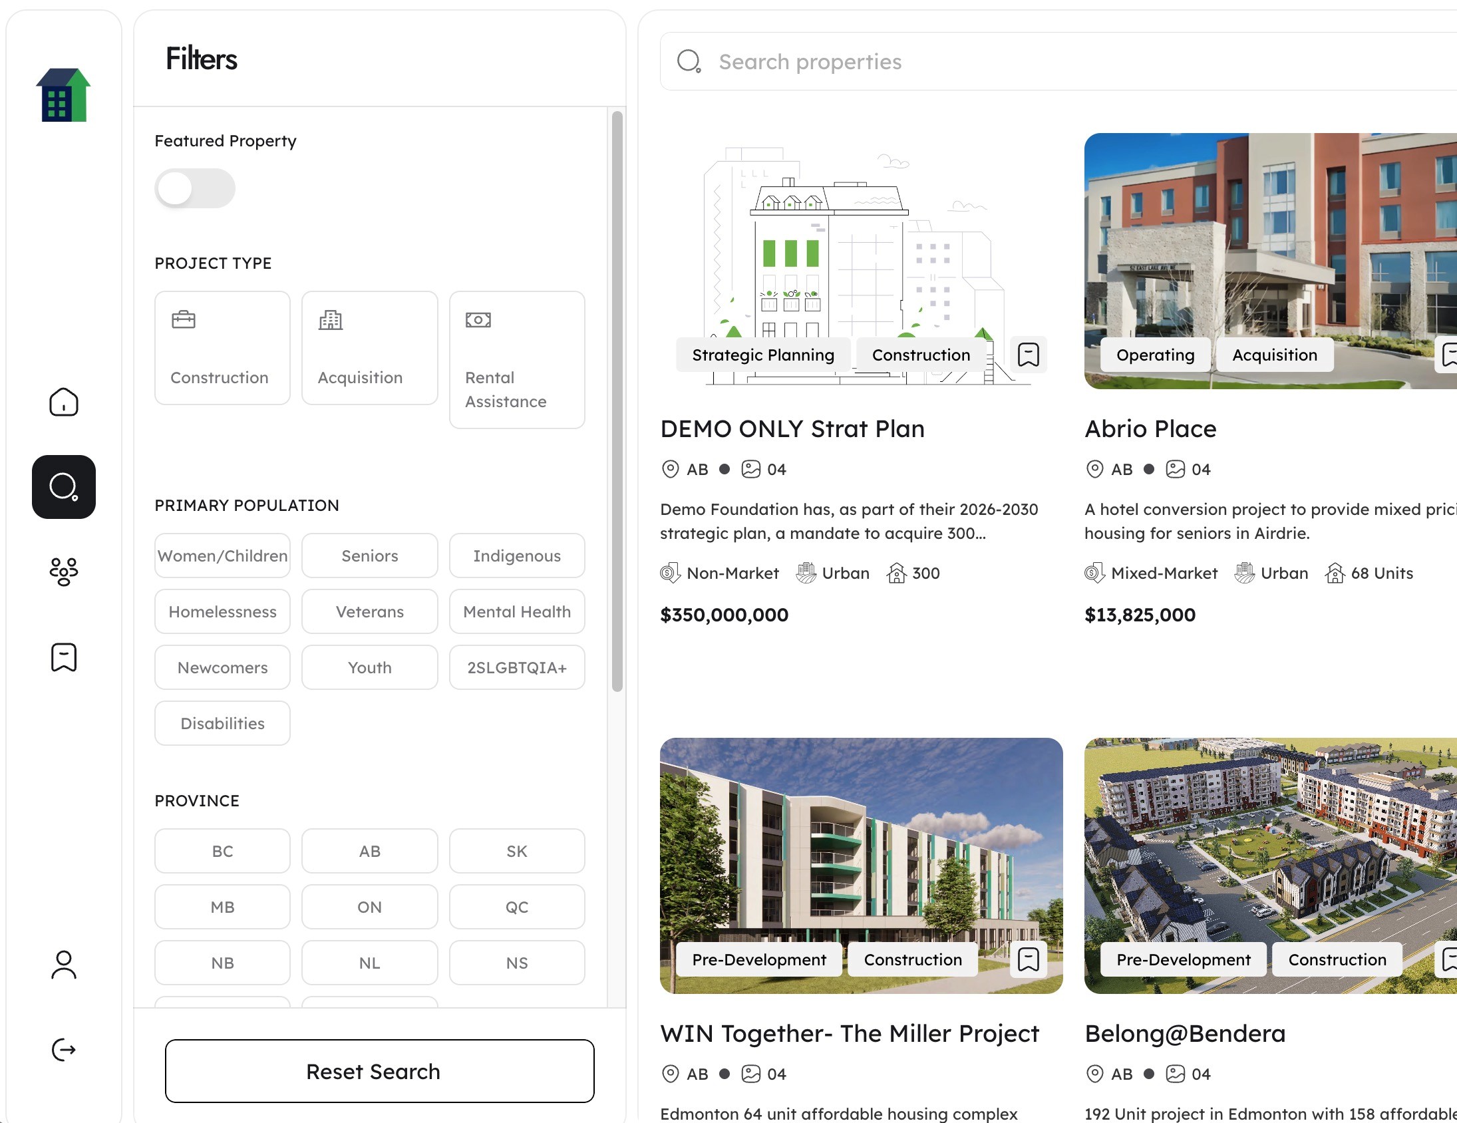Image resolution: width=1457 pixels, height=1123 pixels.
Task: Open the Abrio Place property listing
Action: click(x=1150, y=429)
